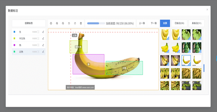Click the 创建标签 button
217x112 pixels.
tap(29, 23)
